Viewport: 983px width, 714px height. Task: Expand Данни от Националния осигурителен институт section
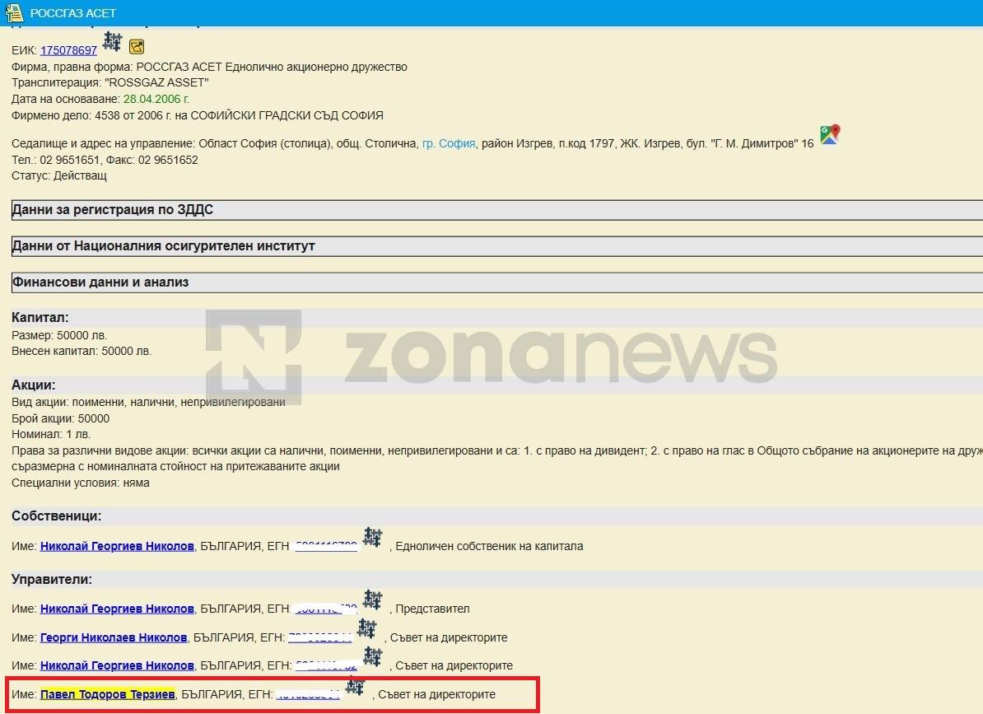tap(163, 246)
